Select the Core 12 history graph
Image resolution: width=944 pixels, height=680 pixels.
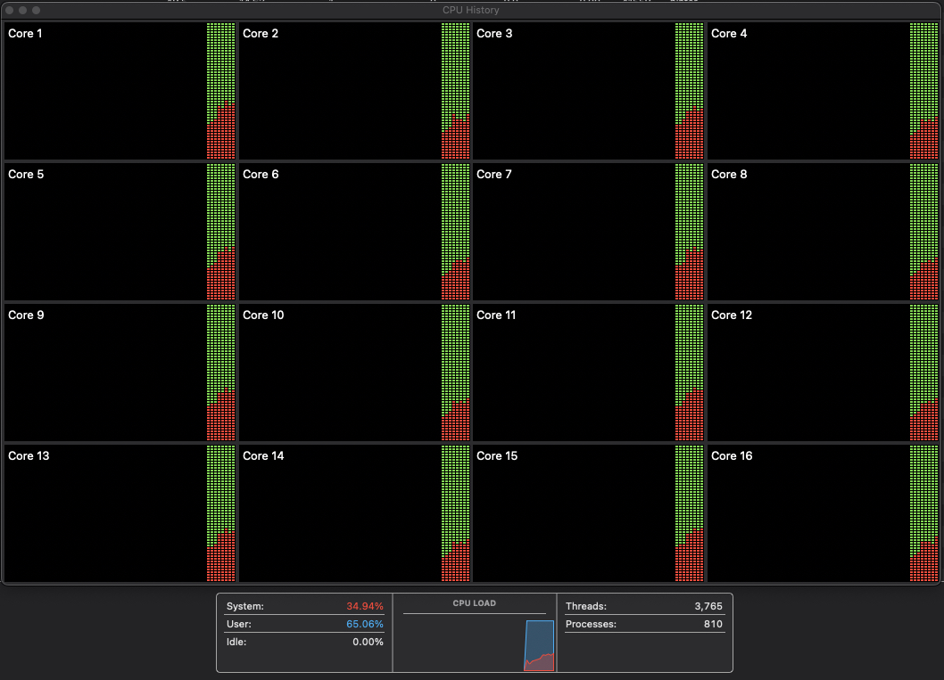[x=823, y=373]
